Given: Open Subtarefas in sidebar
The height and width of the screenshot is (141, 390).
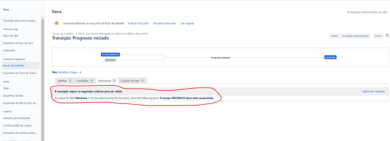Looking at the screenshot, I should coord(9,51).
